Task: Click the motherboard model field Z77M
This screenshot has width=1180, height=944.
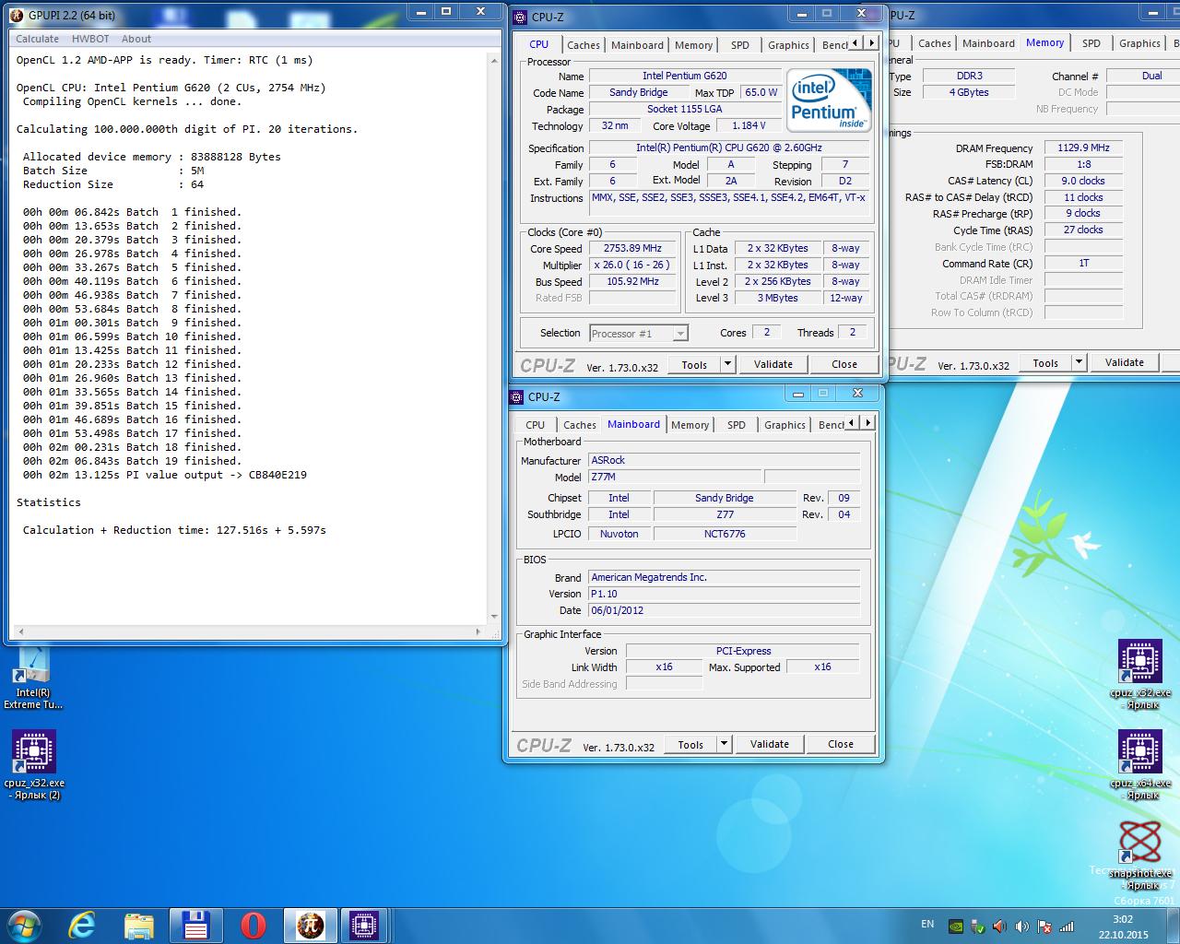Action: tap(675, 478)
